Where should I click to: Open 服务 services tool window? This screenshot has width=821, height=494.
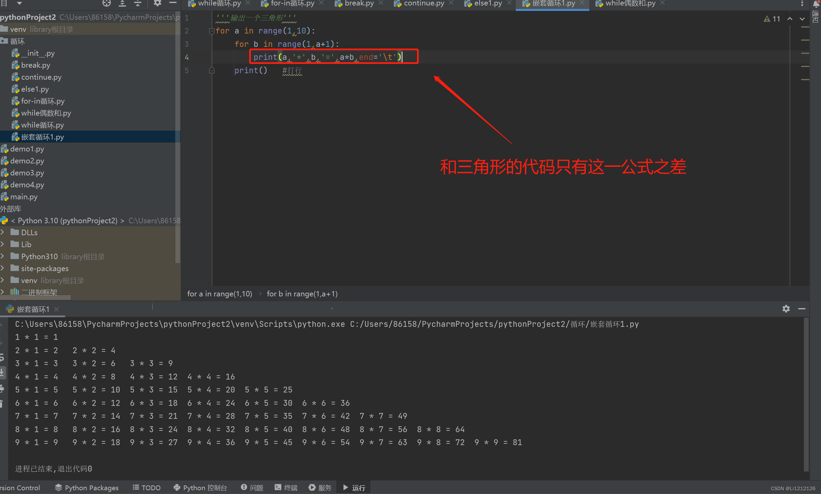(320, 488)
